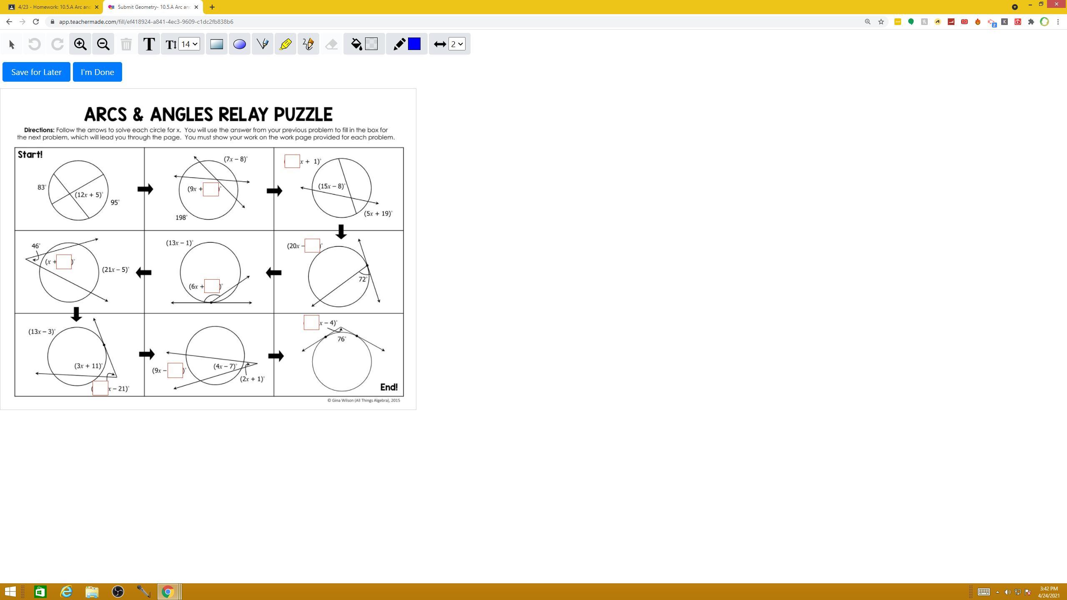
Task: Select the rectangle shape tool
Action: (217, 44)
